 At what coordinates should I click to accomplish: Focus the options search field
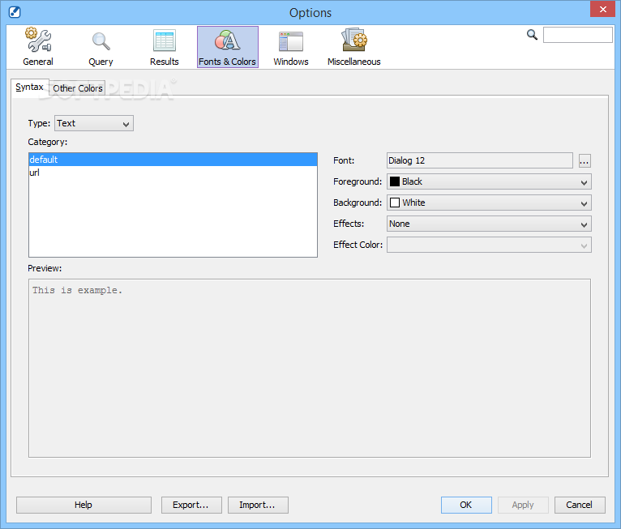577,35
